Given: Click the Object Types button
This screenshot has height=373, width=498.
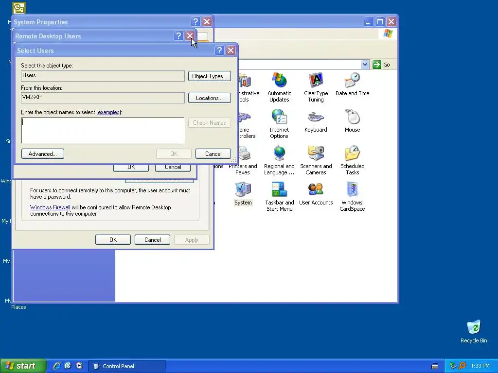Looking at the screenshot, I should [x=209, y=76].
